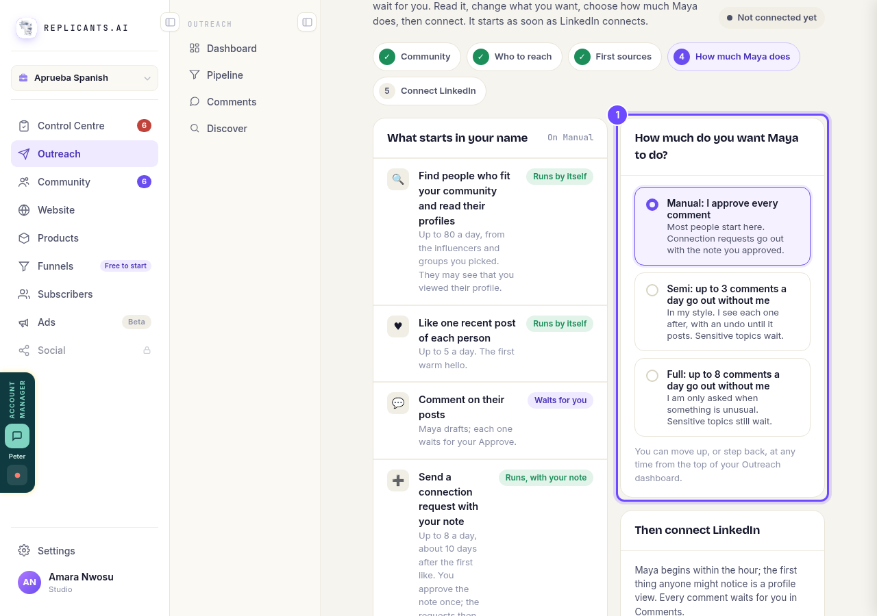This screenshot has width=877, height=616.
Task: Select Full: up to 8 comments option
Action: click(722, 398)
